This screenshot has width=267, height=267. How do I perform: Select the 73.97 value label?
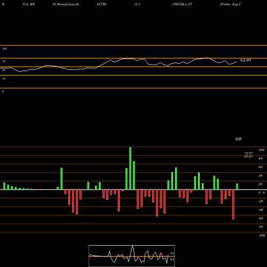point(248,153)
